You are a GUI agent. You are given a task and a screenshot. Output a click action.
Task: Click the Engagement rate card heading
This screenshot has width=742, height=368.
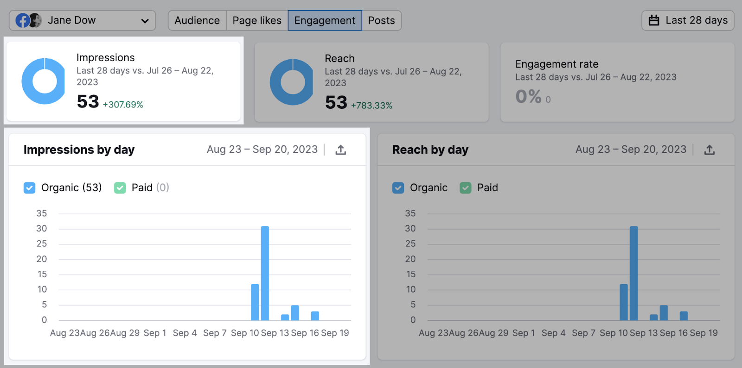(x=556, y=64)
